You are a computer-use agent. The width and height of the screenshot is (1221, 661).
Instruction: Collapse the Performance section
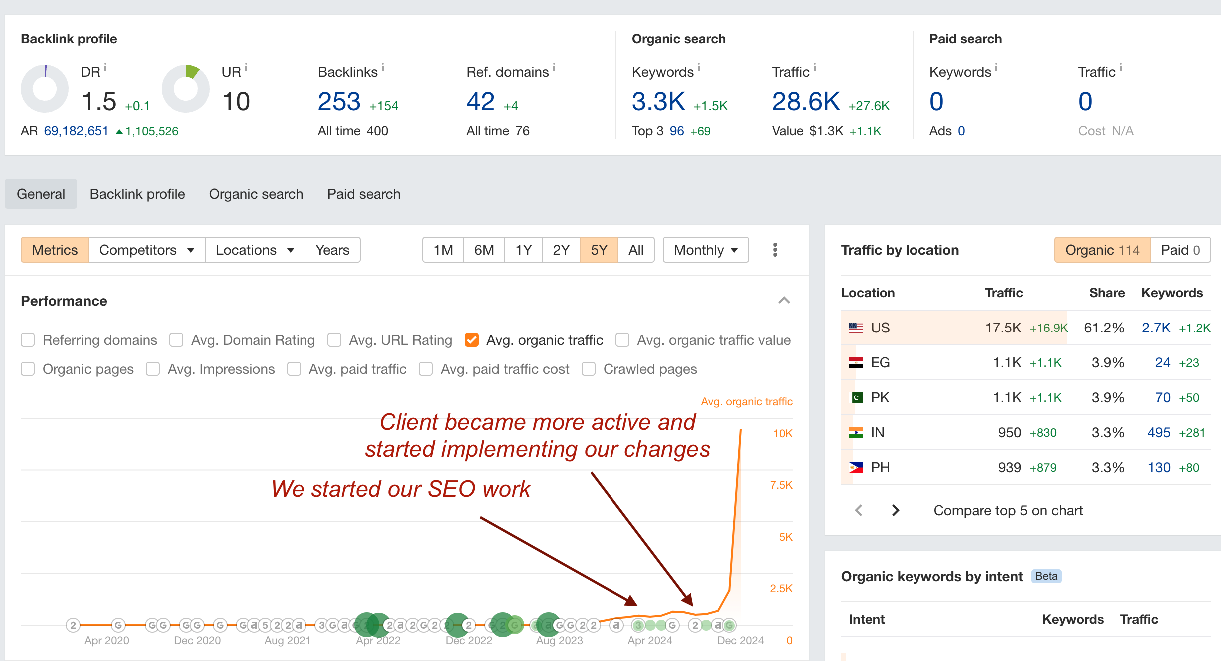point(784,300)
